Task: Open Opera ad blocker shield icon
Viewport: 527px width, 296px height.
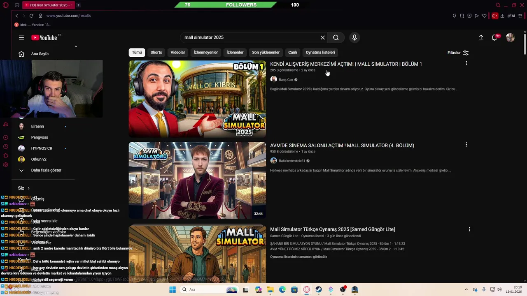Action: (469, 16)
